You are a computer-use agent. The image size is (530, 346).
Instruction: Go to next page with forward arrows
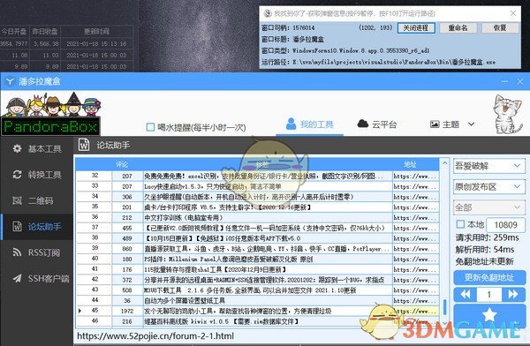point(513,295)
